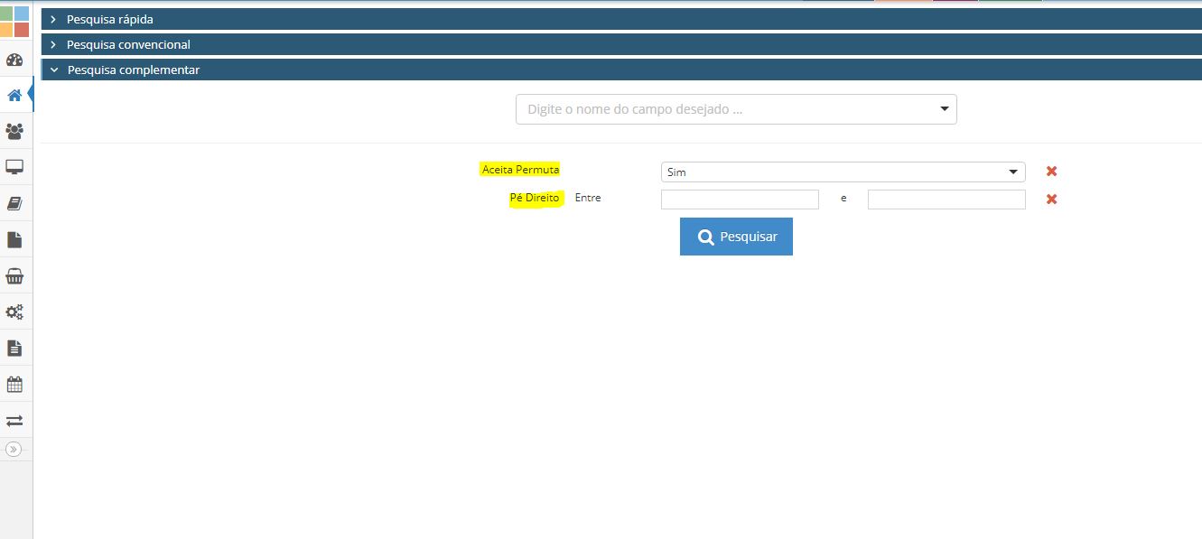The width and height of the screenshot is (1202, 539).
Task: Click the home icon in the sidebar
Action: click(14, 94)
